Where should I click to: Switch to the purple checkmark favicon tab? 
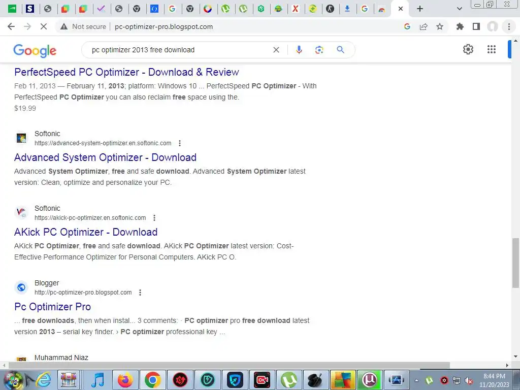coord(101,9)
